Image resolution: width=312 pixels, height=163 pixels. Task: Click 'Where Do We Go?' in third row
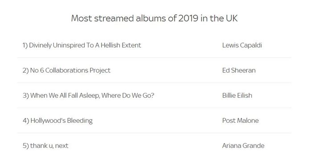click(x=128, y=96)
